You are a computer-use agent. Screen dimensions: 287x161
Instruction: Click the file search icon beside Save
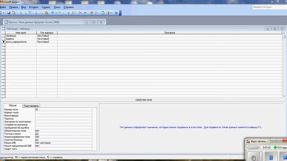pyautogui.click(x=14, y=13)
